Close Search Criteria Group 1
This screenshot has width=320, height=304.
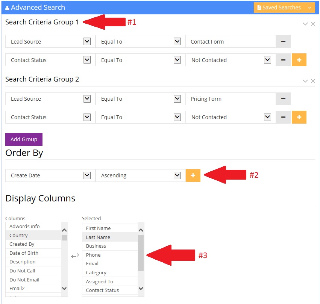click(x=313, y=24)
